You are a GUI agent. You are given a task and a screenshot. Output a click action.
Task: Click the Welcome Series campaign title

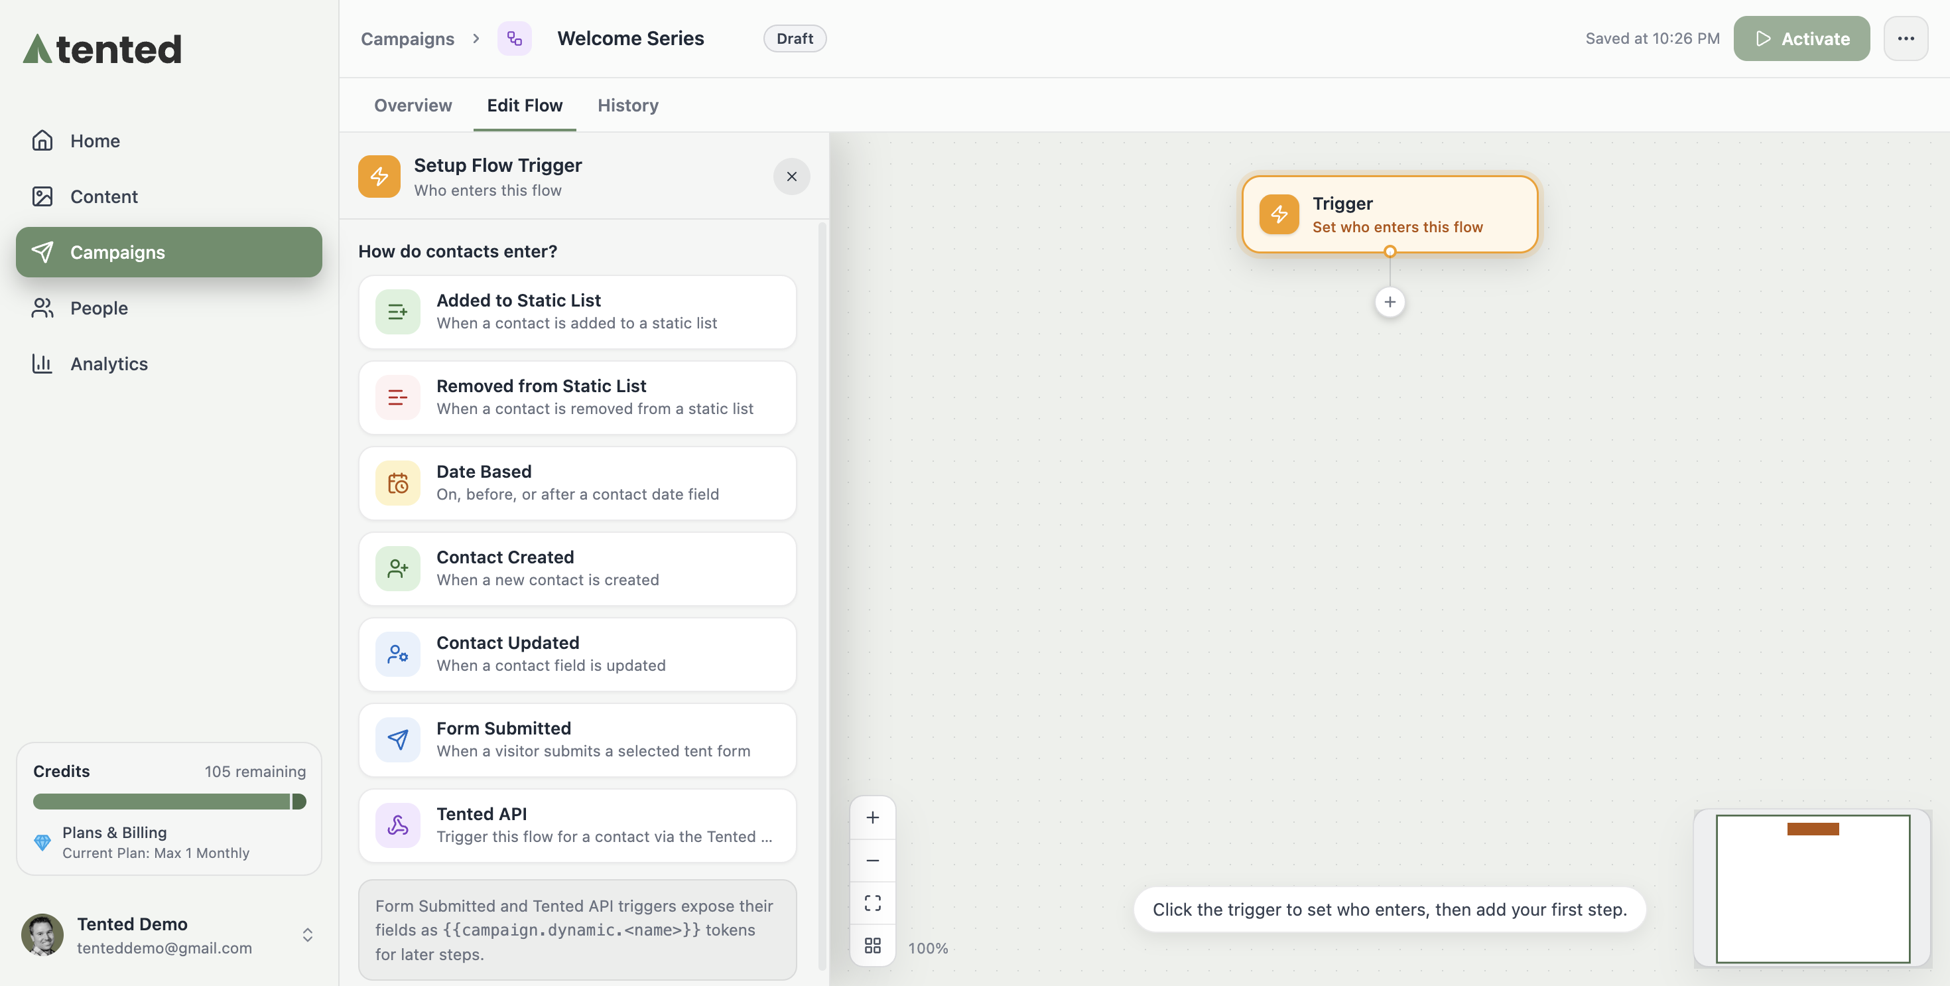[631, 38]
